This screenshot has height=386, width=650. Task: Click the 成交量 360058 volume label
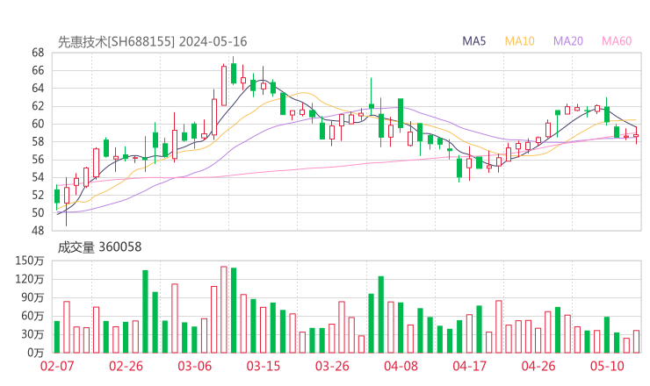point(99,247)
